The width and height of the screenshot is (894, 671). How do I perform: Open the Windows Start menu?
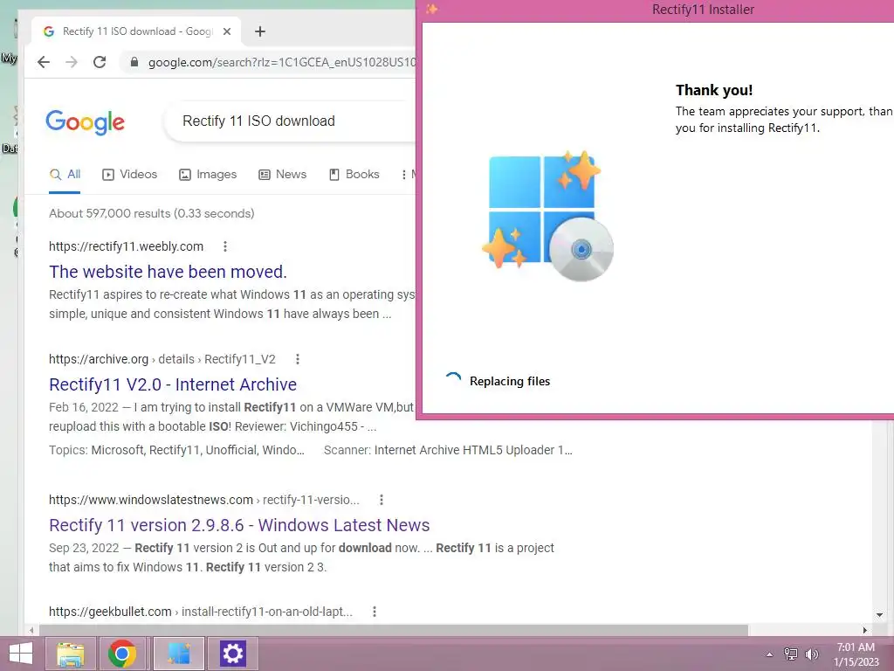tap(21, 654)
